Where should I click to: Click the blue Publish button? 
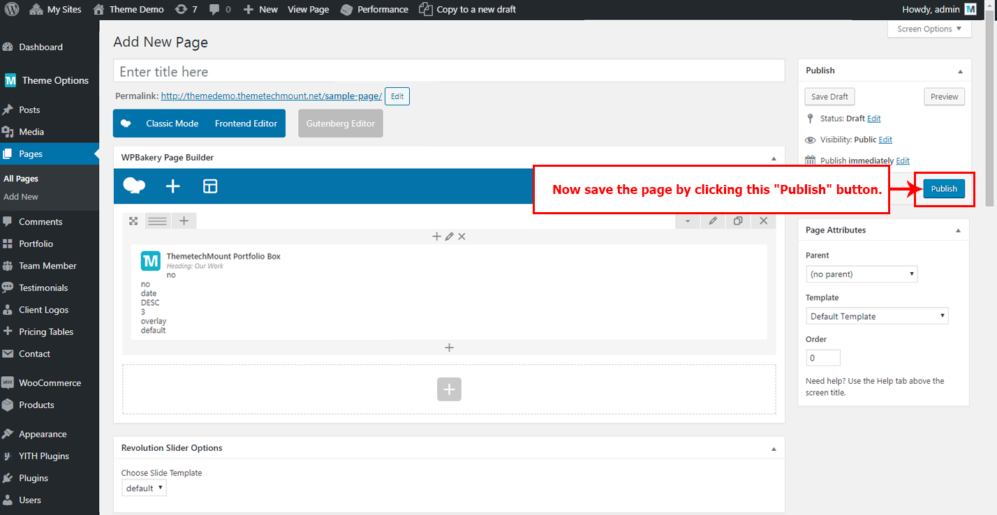click(x=944, y=188)
